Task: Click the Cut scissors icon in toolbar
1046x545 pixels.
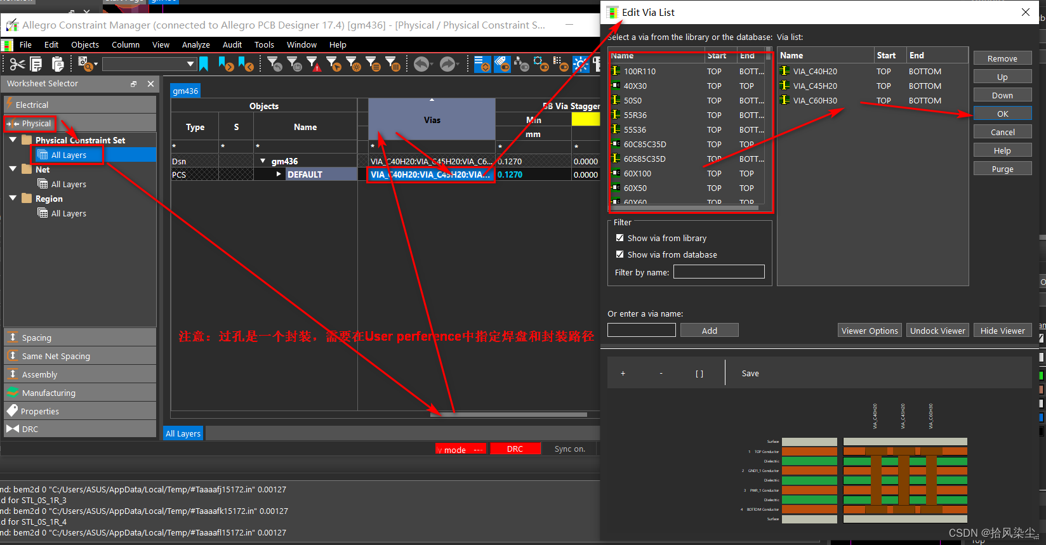Action: click(x=18, y=64)
